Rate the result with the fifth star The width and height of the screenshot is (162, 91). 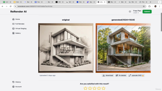104,88
